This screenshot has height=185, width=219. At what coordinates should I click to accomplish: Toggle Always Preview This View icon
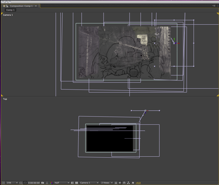3,183
